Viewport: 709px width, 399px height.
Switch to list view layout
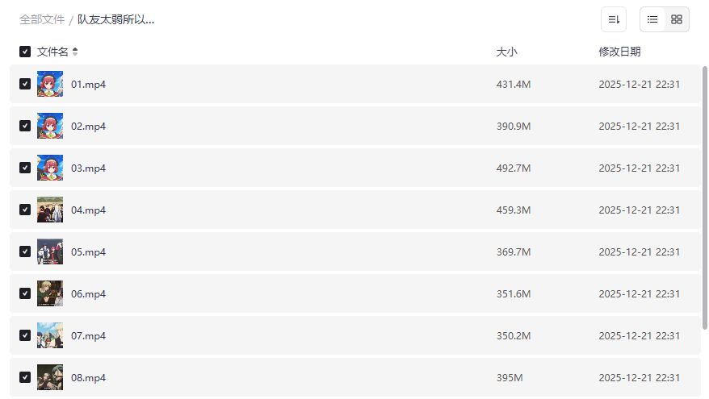coord(652,19)
